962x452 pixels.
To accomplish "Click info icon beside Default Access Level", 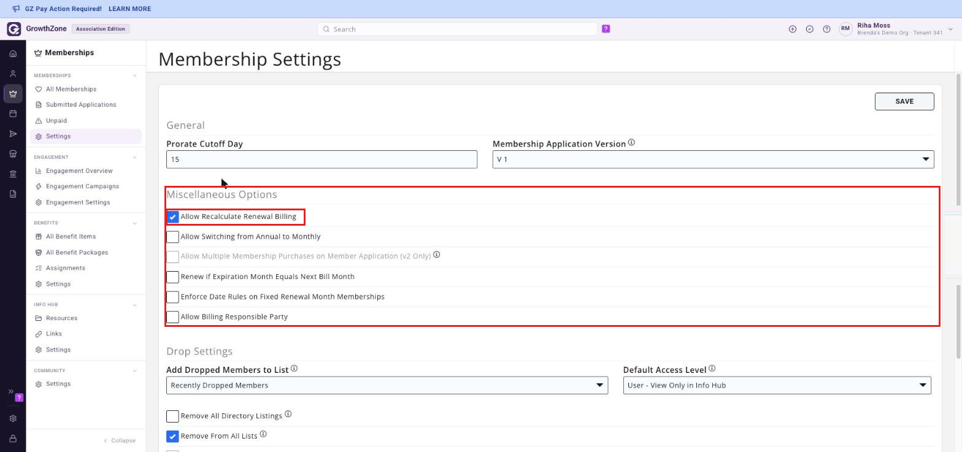I will click(712, 369).
